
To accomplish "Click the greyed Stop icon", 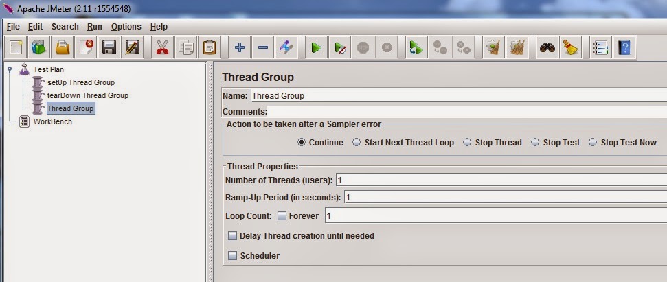I will click(x=363, y=47).
